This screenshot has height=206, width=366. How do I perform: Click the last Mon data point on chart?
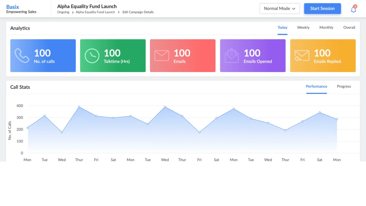tap(337, 119)
